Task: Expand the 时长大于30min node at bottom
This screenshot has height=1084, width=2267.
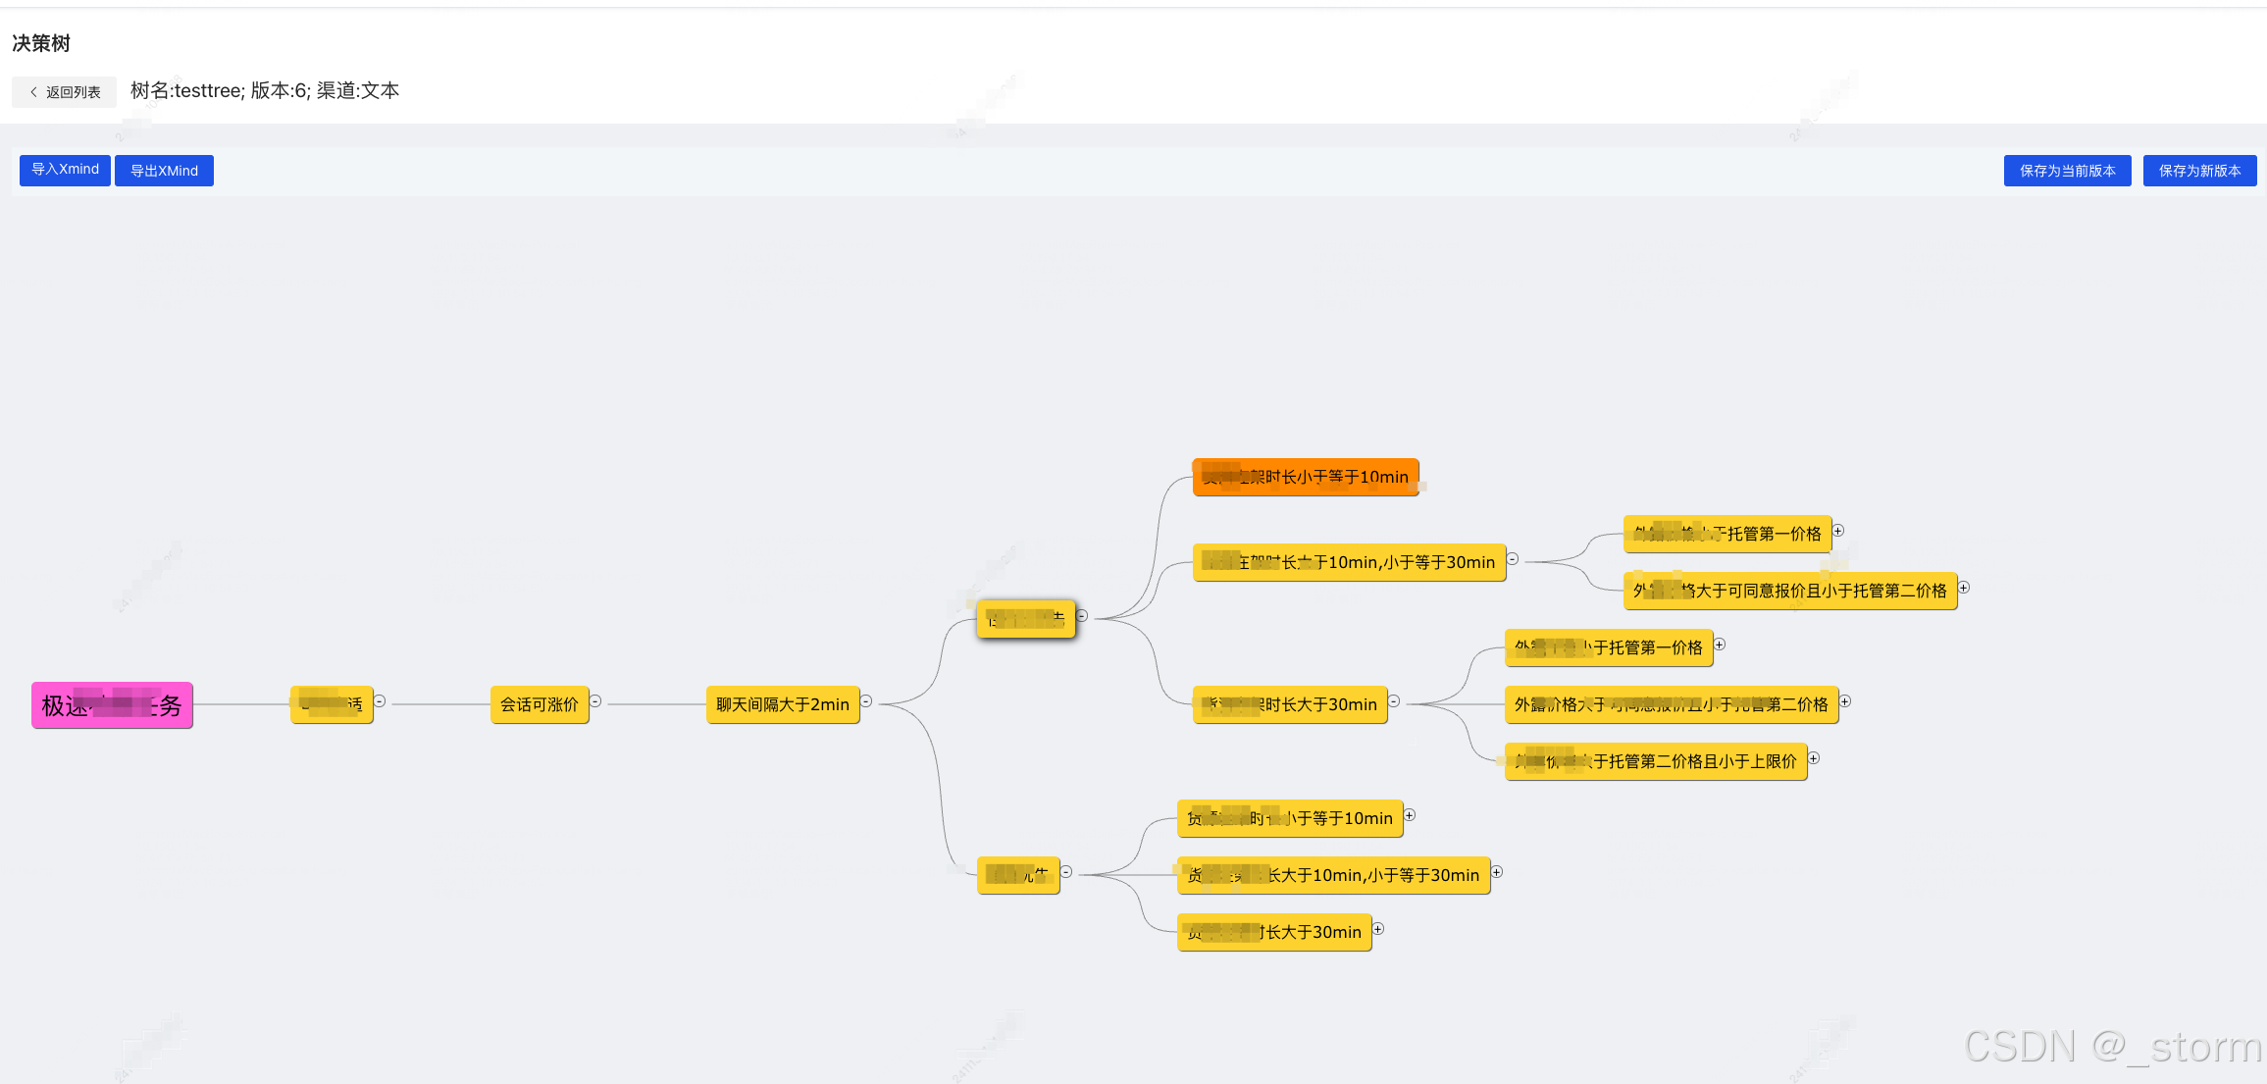Action: [x=1377, y=928]
